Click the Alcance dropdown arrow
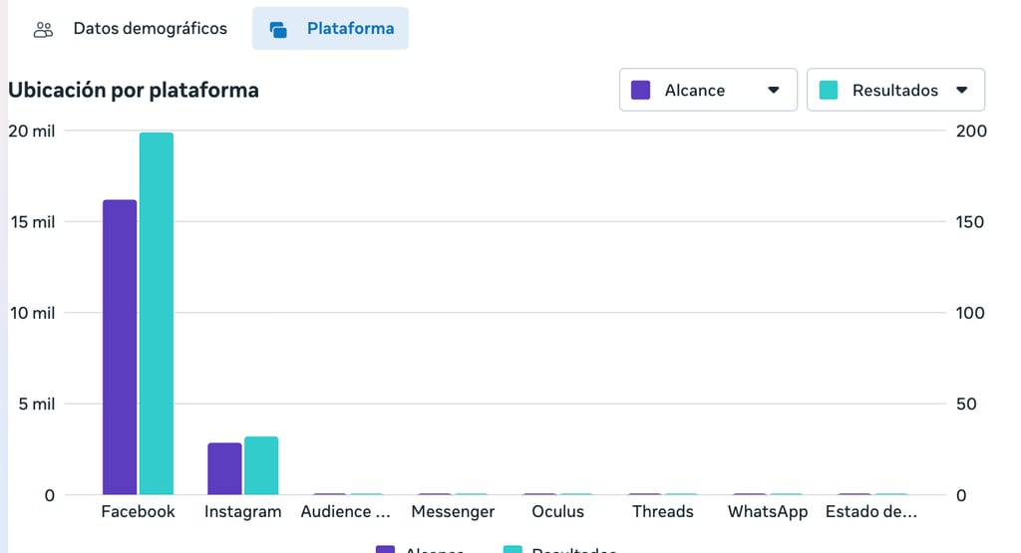 [773, 90]
